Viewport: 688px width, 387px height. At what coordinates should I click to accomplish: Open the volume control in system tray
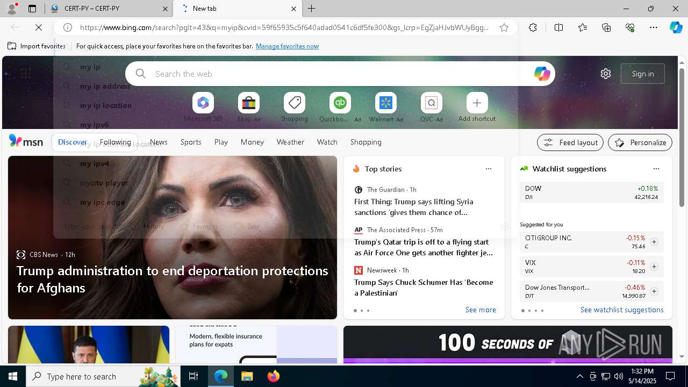pos(618,376)
